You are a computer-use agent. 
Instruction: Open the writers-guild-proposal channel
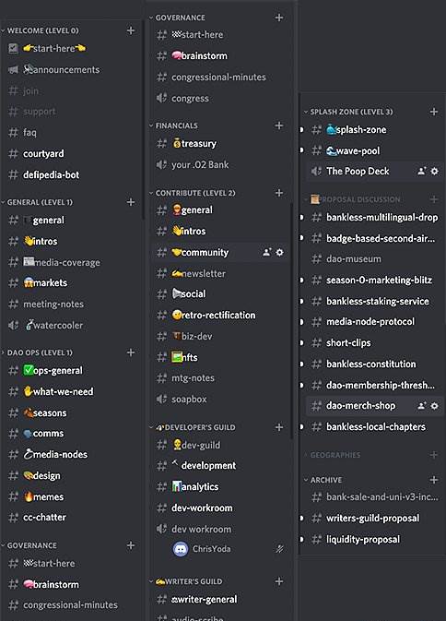click(374, 518)
